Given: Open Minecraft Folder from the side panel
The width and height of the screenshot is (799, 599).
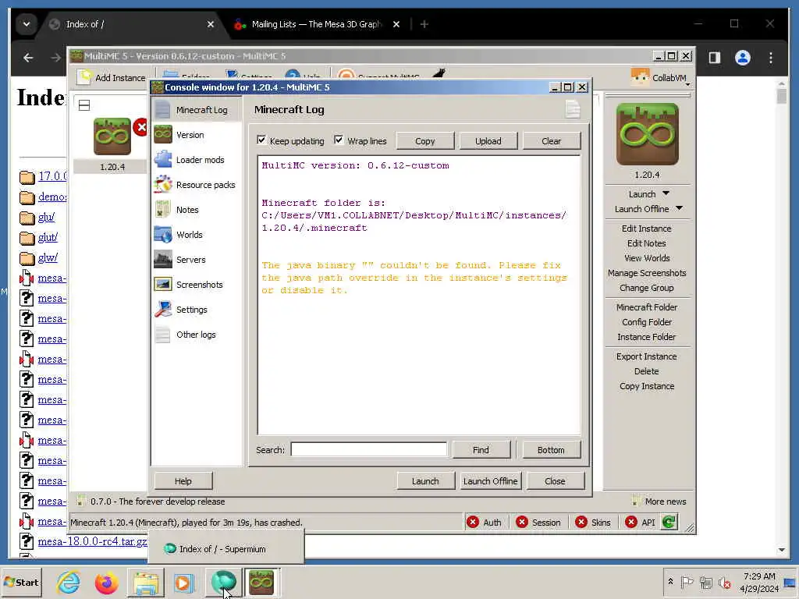Looking at the screenshot, I should [x=647, y=307].
